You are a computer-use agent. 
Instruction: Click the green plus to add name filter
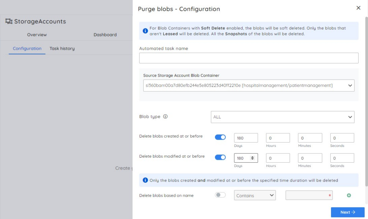(x=349, y=195)
